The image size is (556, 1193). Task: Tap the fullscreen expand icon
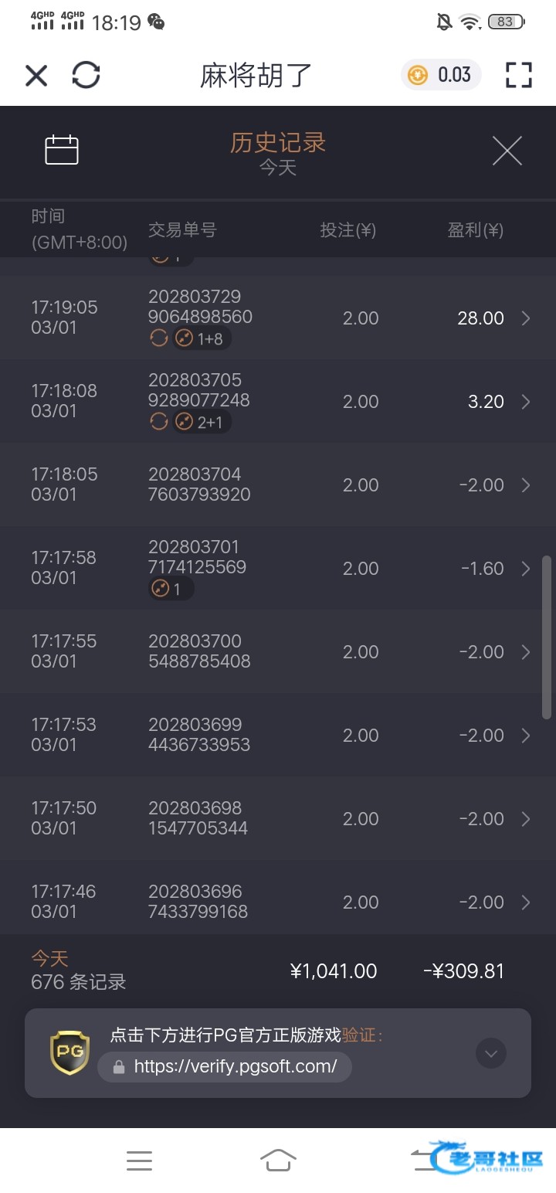click(518, 75)
